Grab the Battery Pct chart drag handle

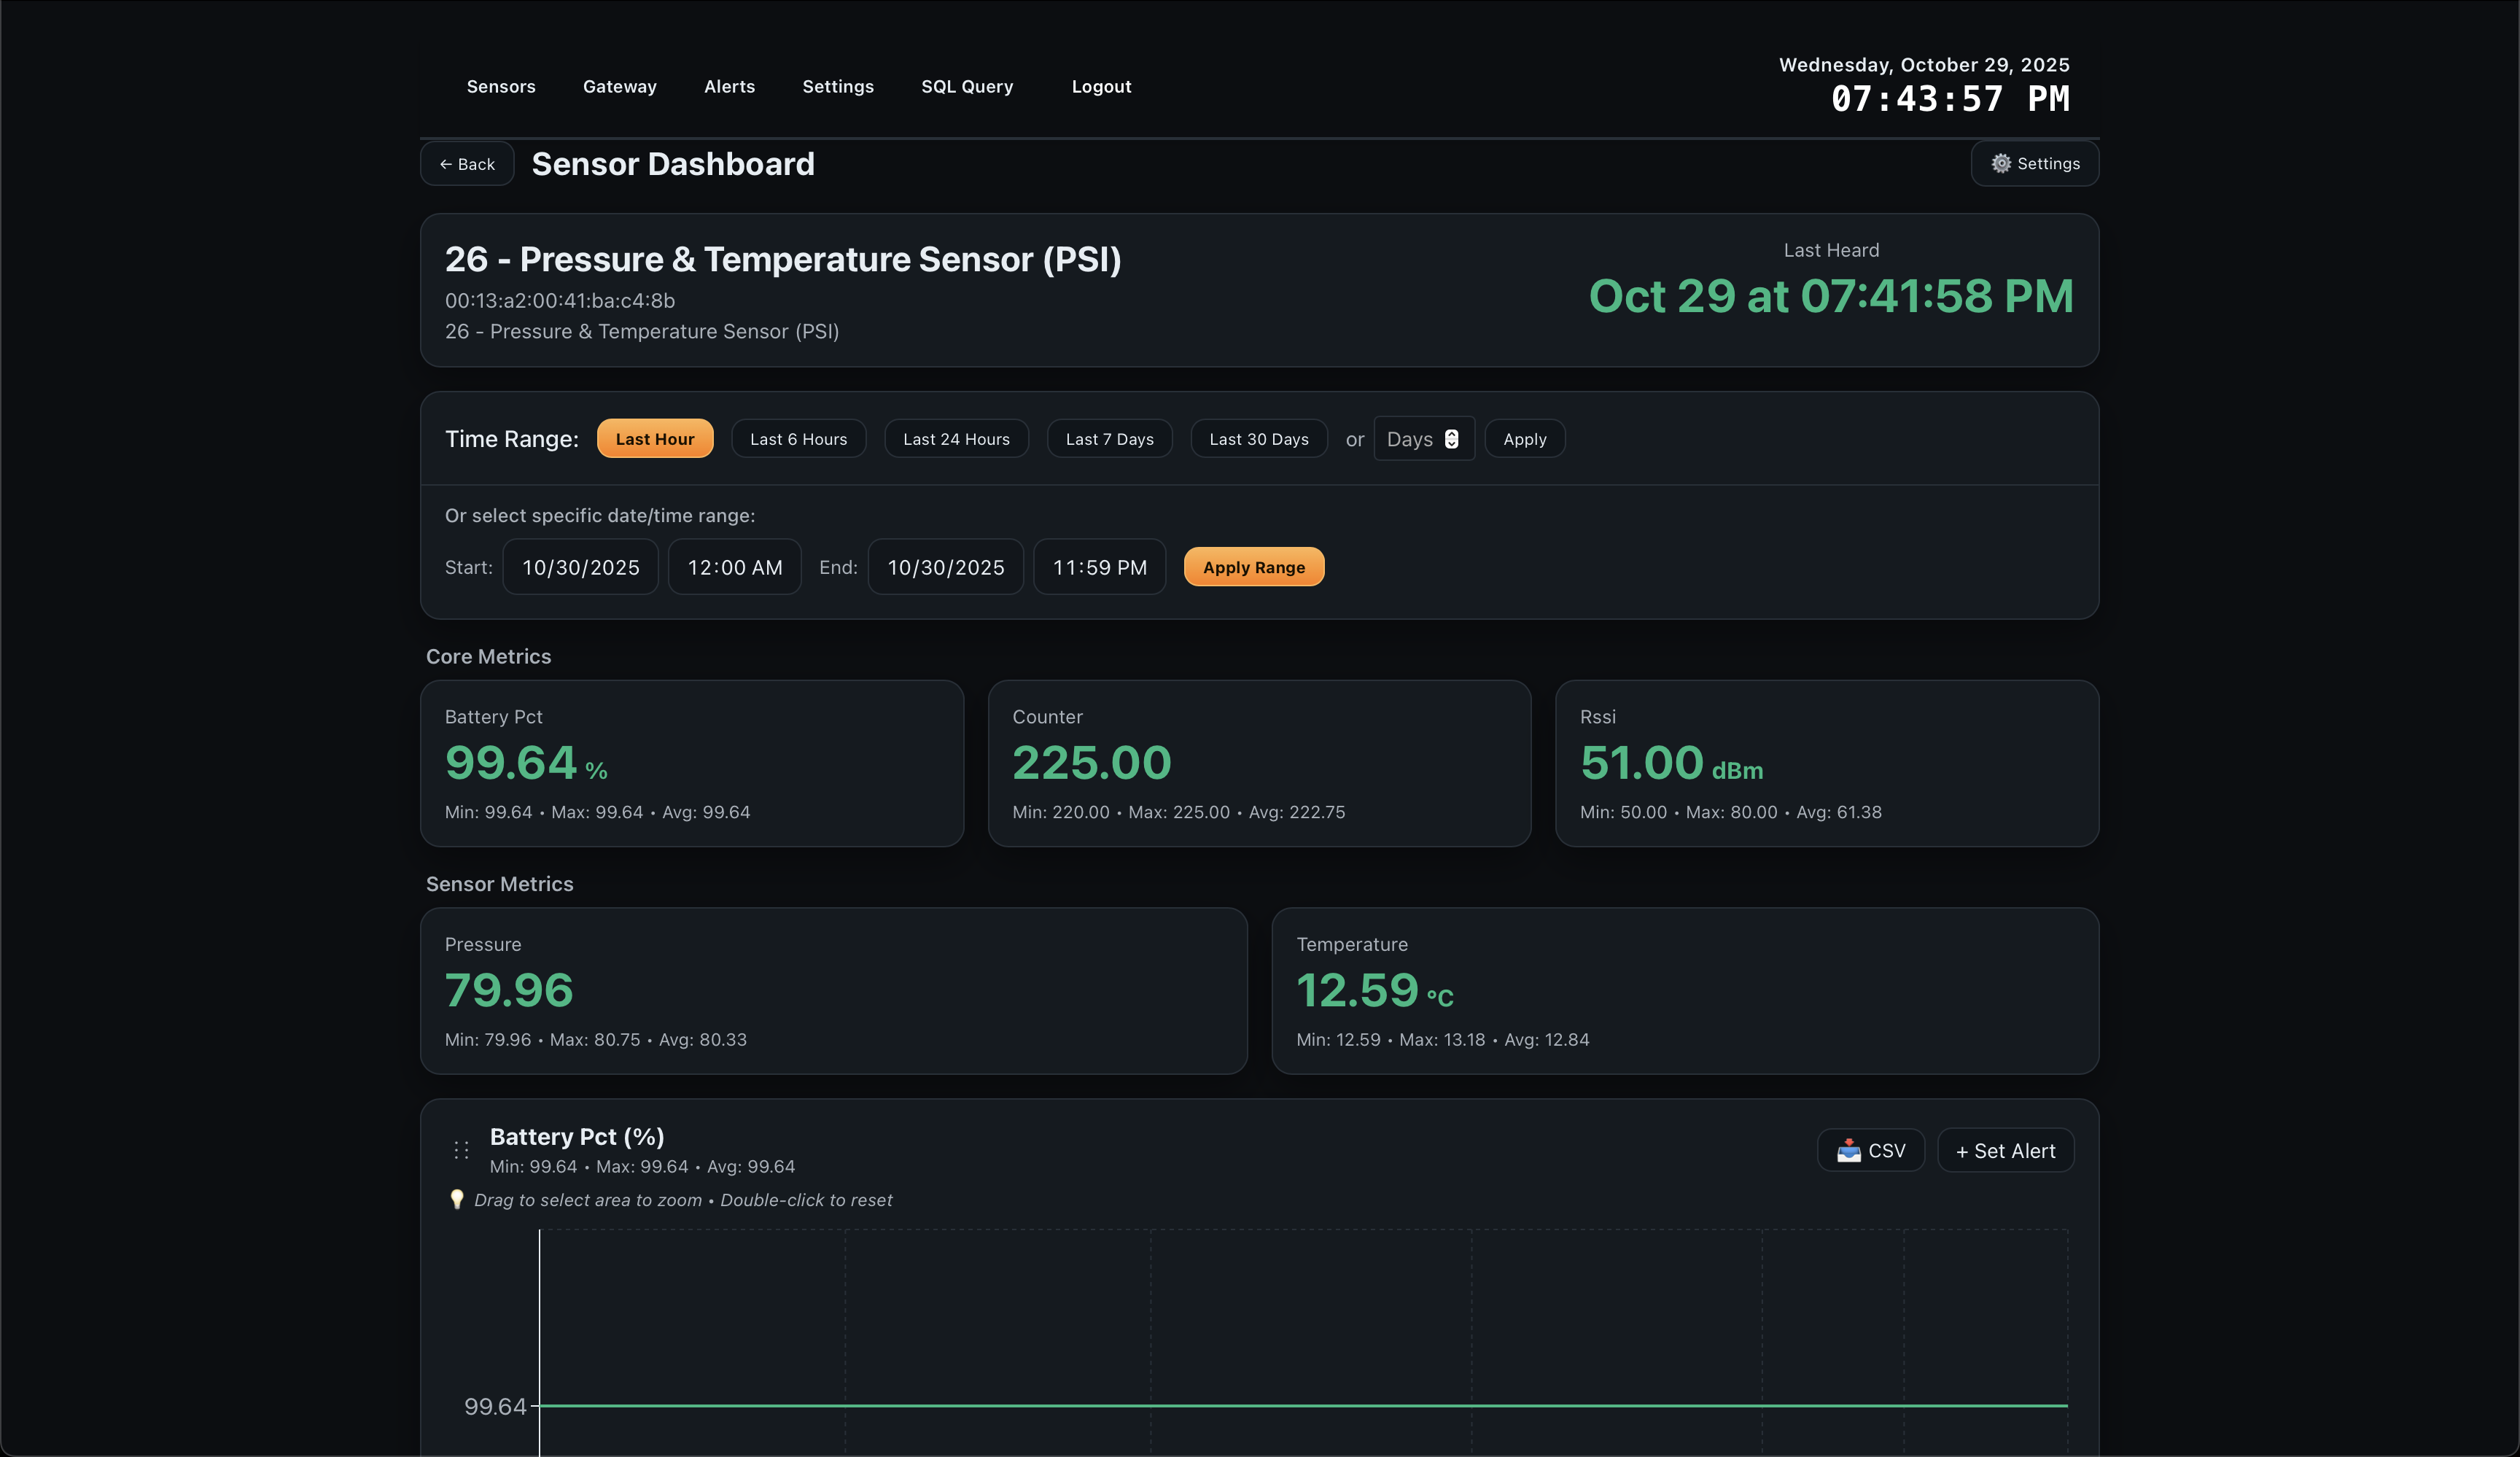[461, 1151]
